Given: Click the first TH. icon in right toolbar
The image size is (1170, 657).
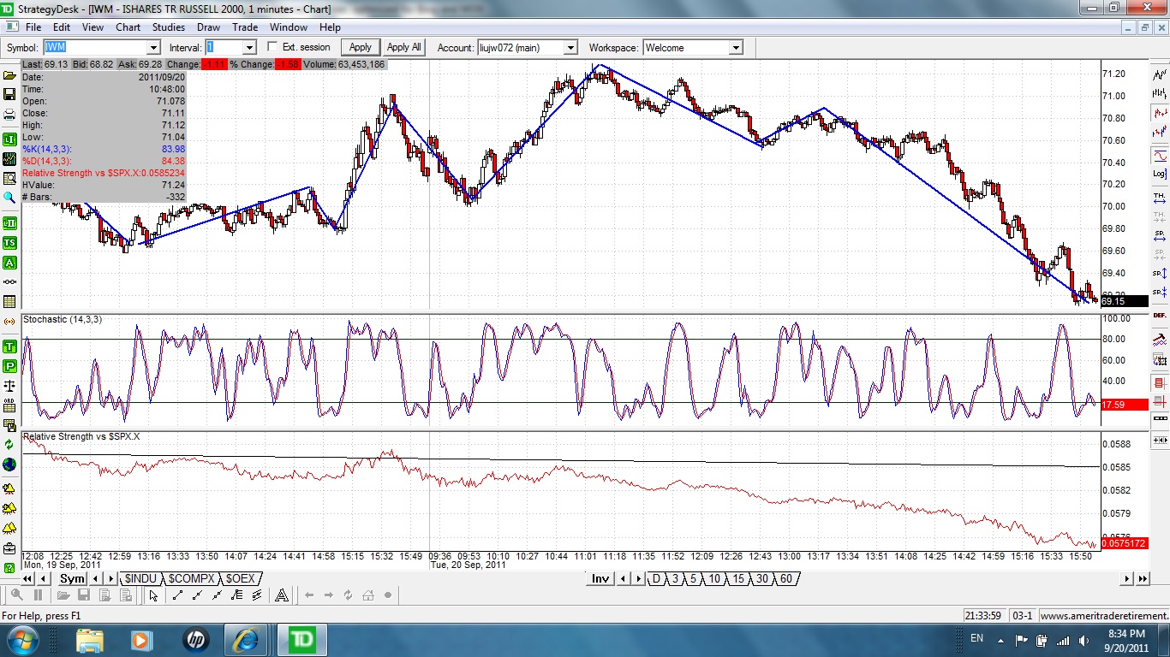Looking at the screenshot, I should coord(1161,197).
